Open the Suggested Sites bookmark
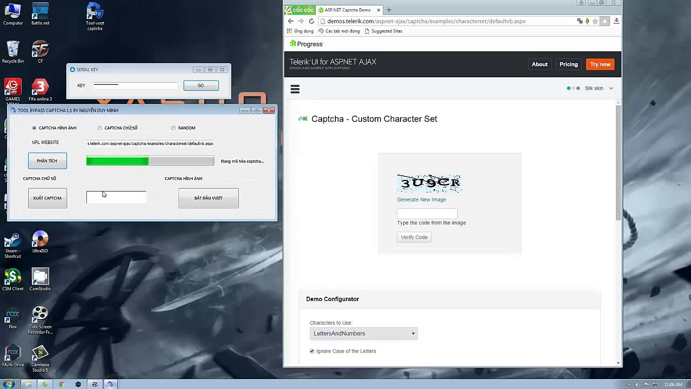 pos(383,31)
